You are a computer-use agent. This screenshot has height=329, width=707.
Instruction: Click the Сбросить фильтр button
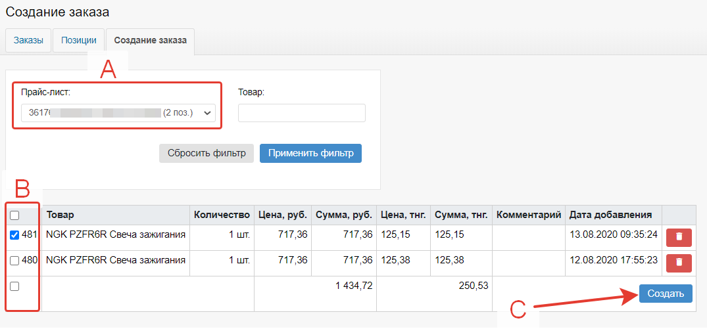click(x=206, y=153)
